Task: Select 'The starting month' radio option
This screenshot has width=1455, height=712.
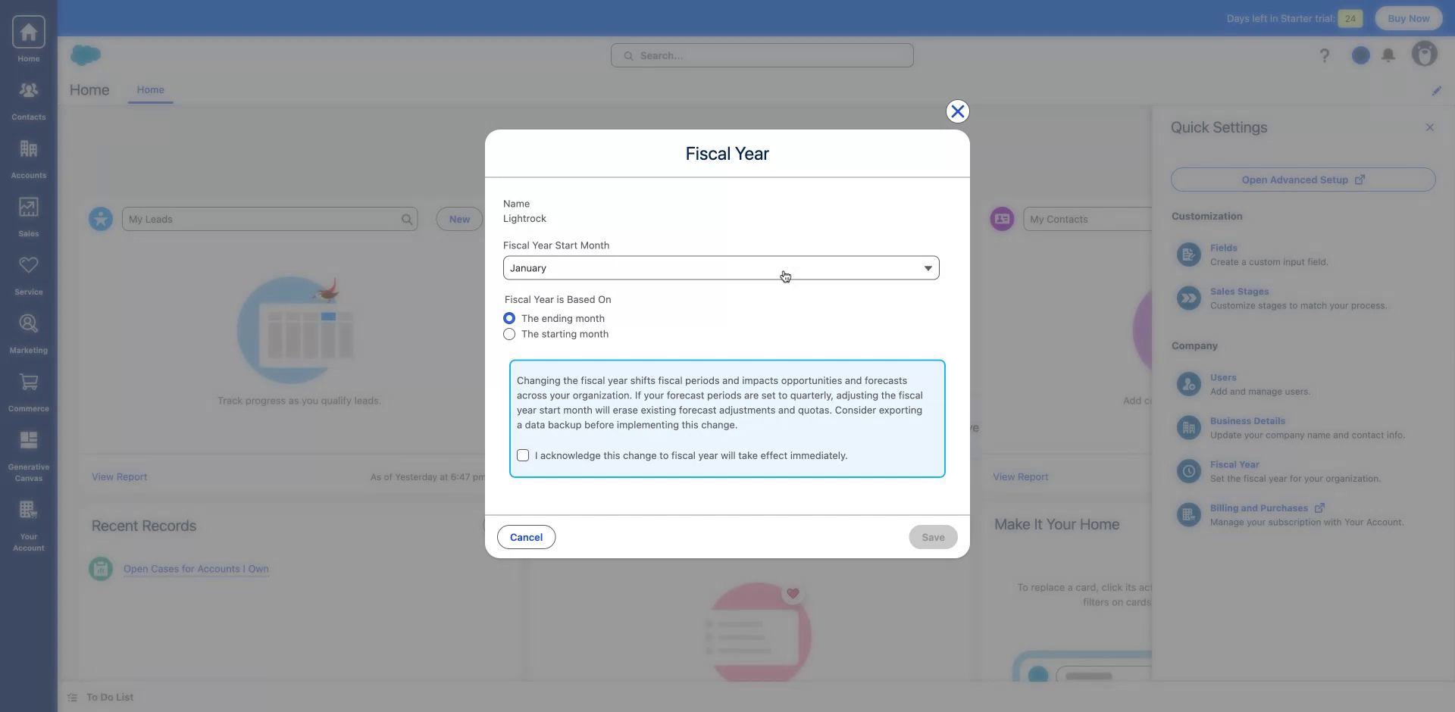Action: 508,334
